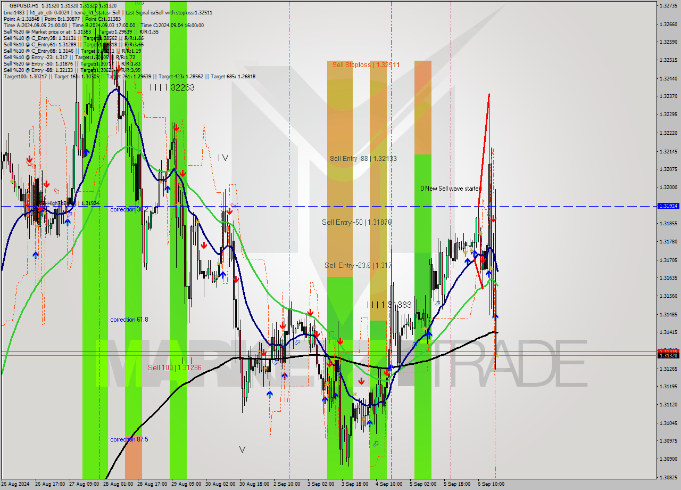Image resolution: width=681 pixels, height=490 pixels.
Task: Click the '2 Sep 10:00' time axis label
Action: (x=287, y=484)
